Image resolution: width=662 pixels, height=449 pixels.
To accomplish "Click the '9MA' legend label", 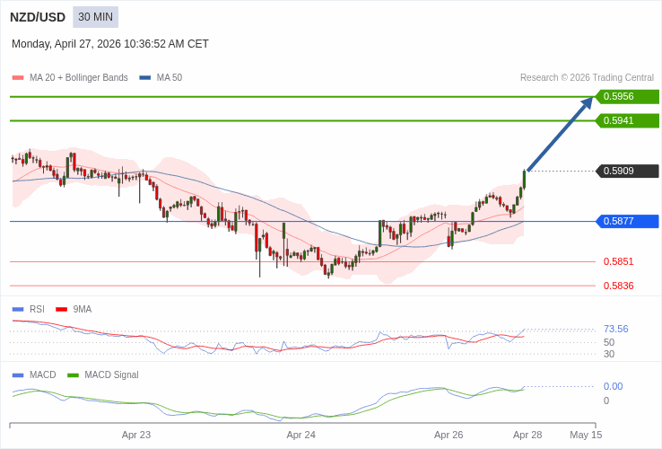I will [x=83, y=310].
